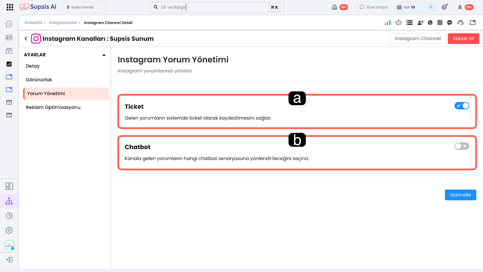Open the Görünürlük settings item

39,80
